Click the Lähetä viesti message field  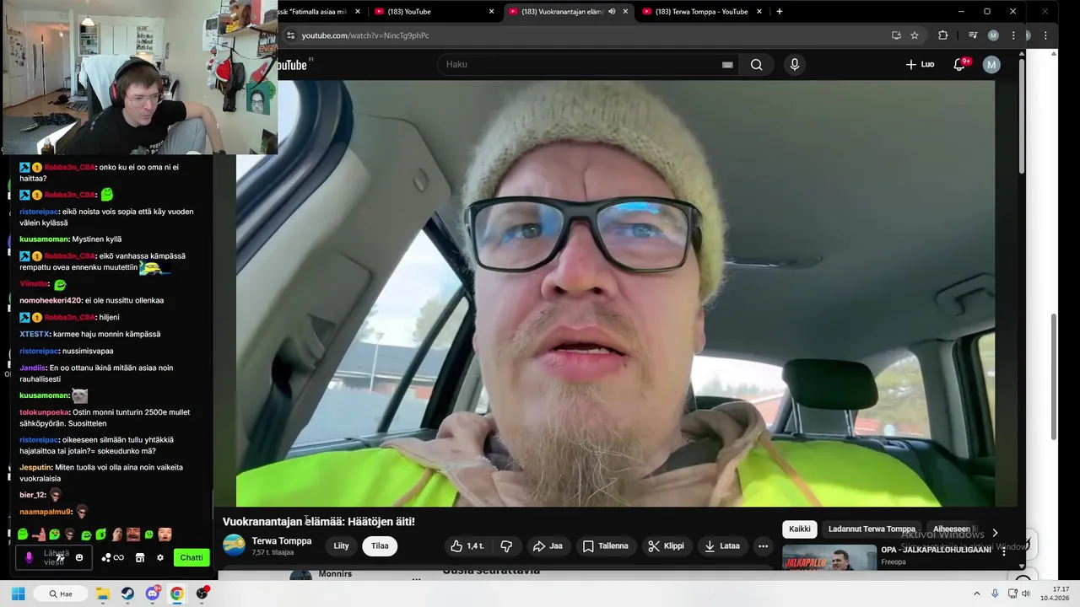coord(53,557)
